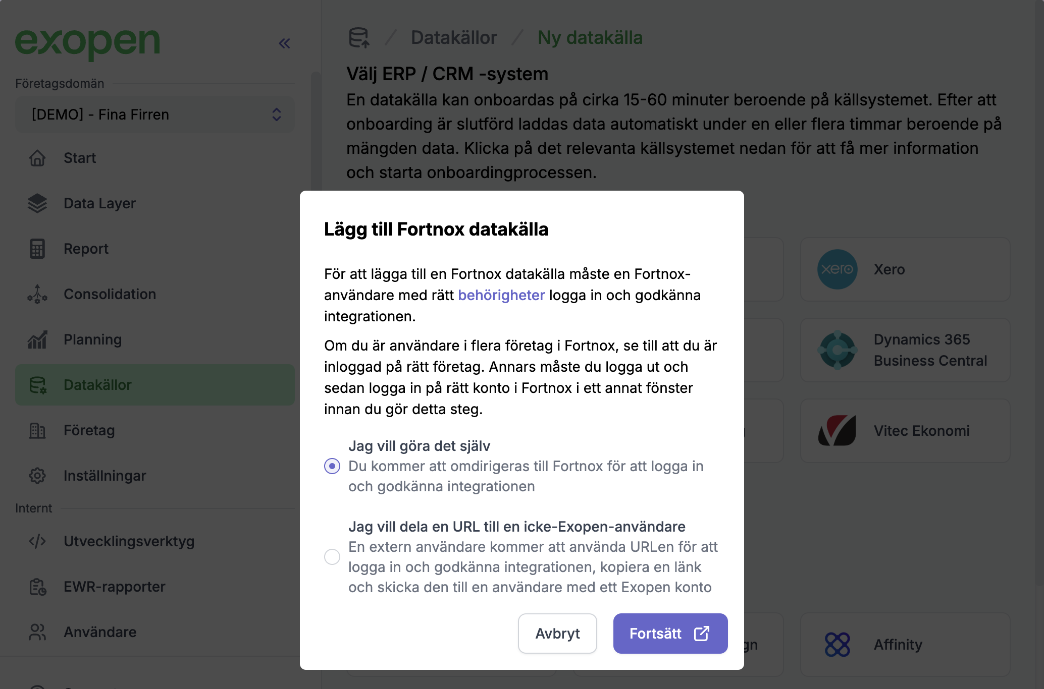Open Data Layer stack icon
This screenshot has width=1044, height=689.
click(37, 203)
